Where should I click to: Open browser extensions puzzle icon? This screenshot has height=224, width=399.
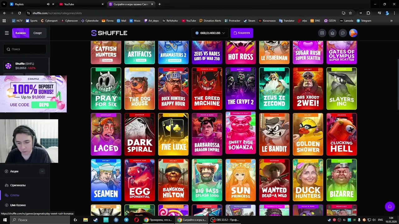368,13
